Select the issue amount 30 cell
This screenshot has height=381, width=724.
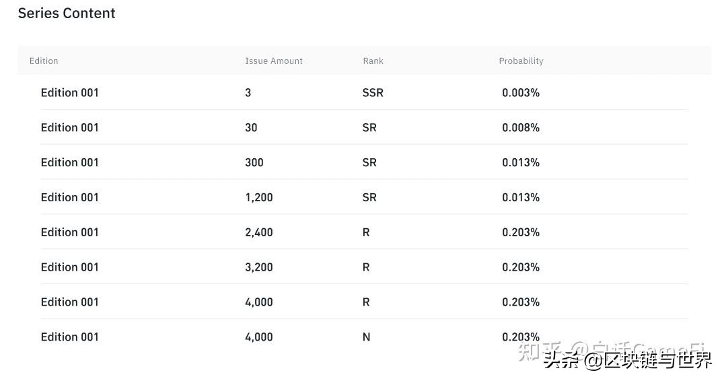(x=251, y=128)
